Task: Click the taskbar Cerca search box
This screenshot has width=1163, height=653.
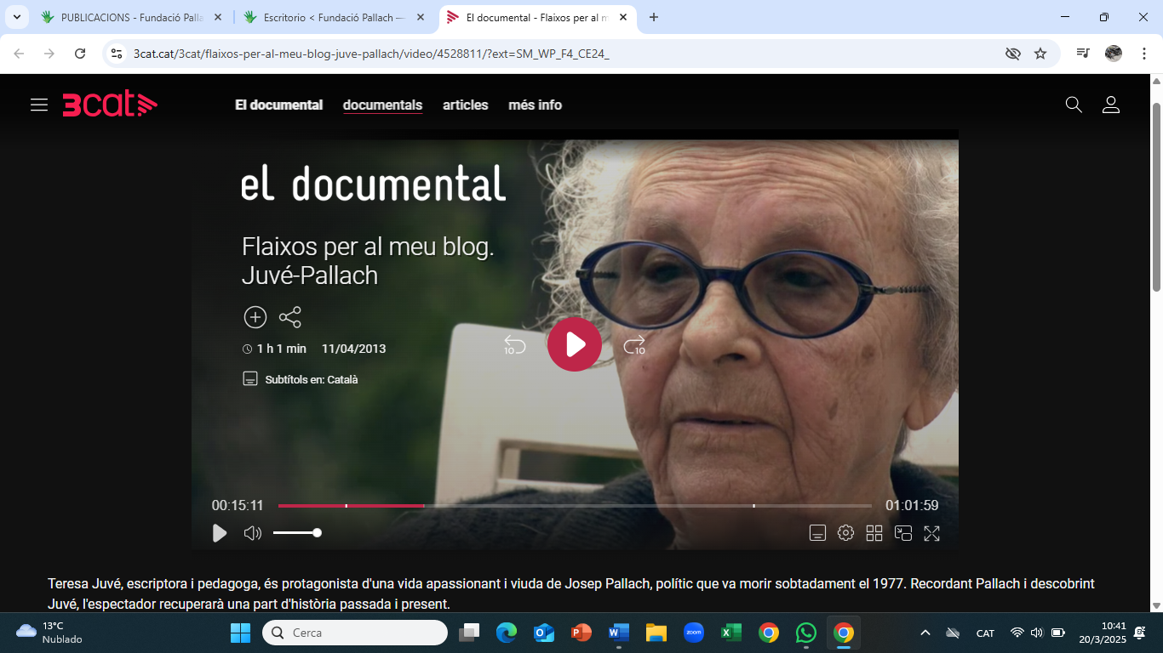Action: coord(355,633)
